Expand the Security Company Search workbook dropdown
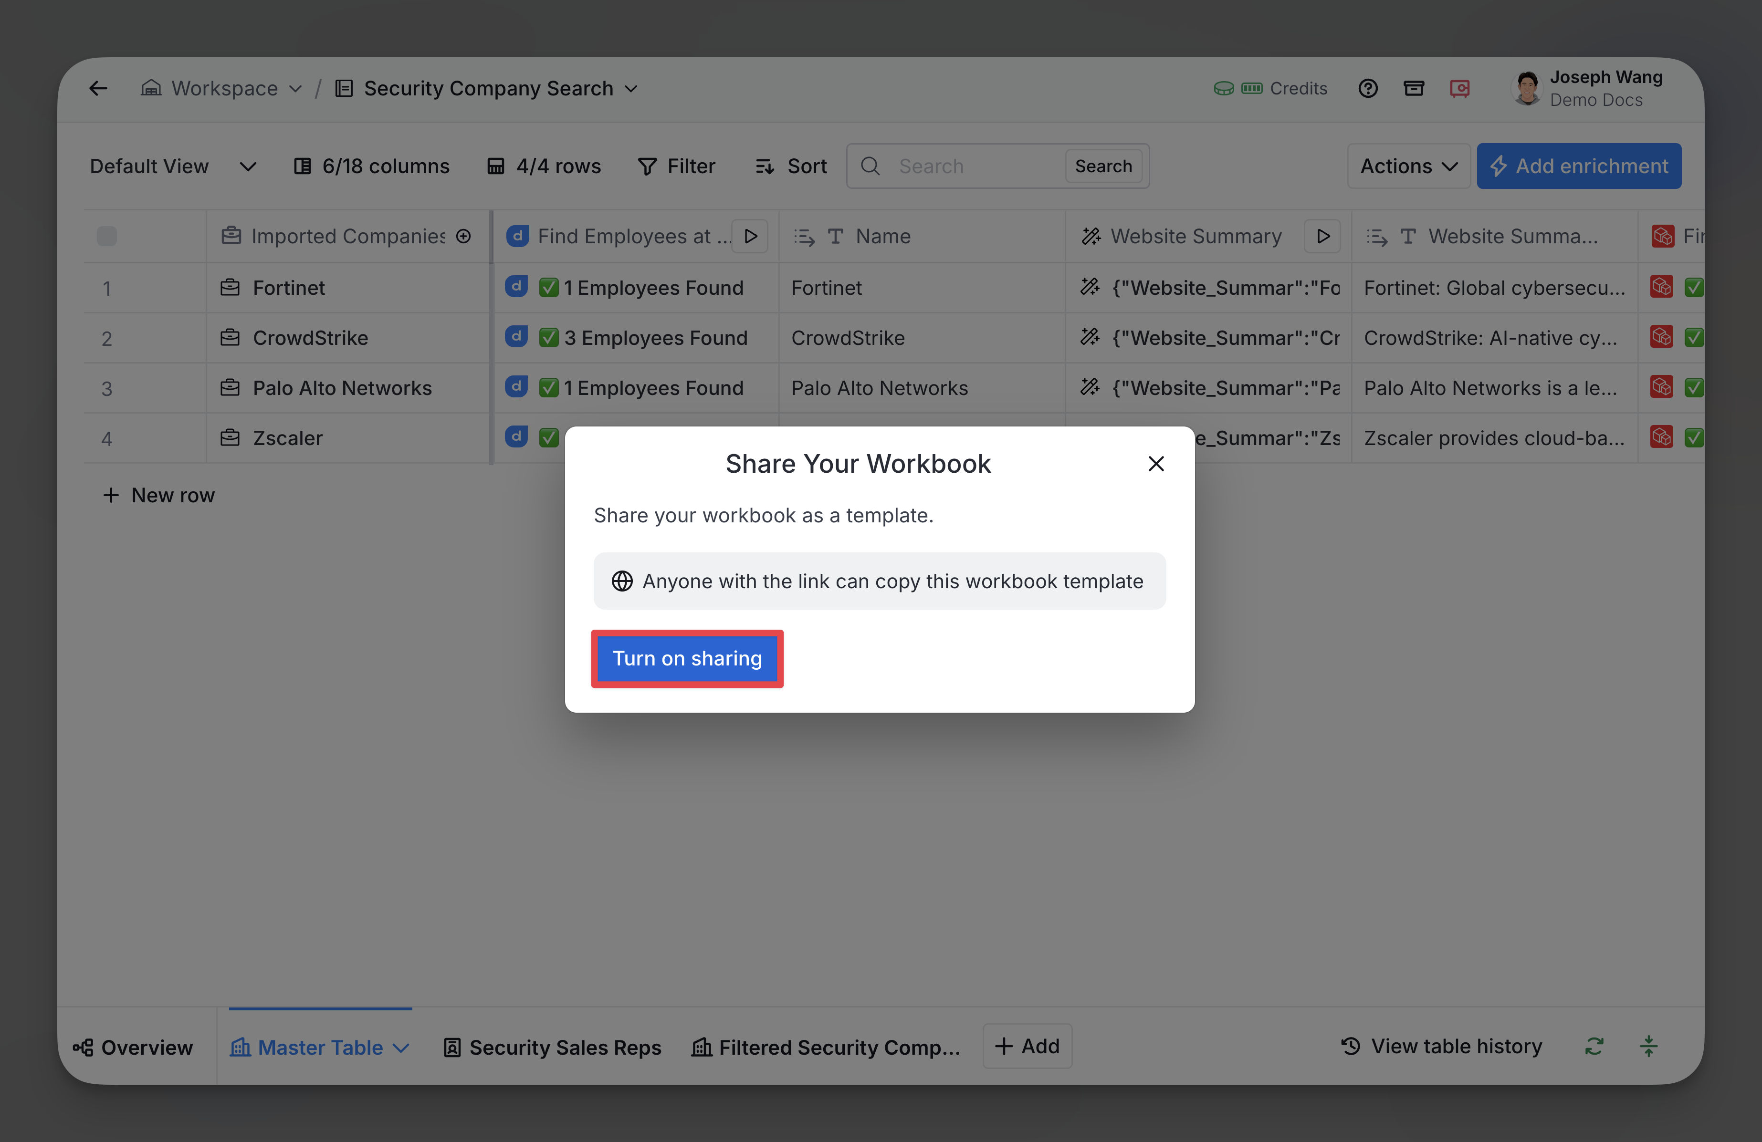 631,89
